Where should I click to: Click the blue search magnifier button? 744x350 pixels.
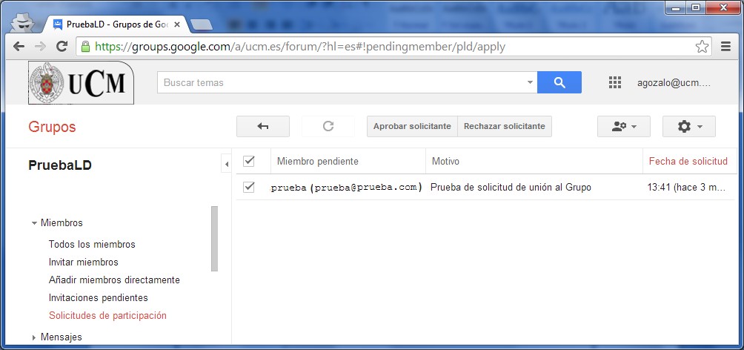pyautogui.click(x=559, y=82)
